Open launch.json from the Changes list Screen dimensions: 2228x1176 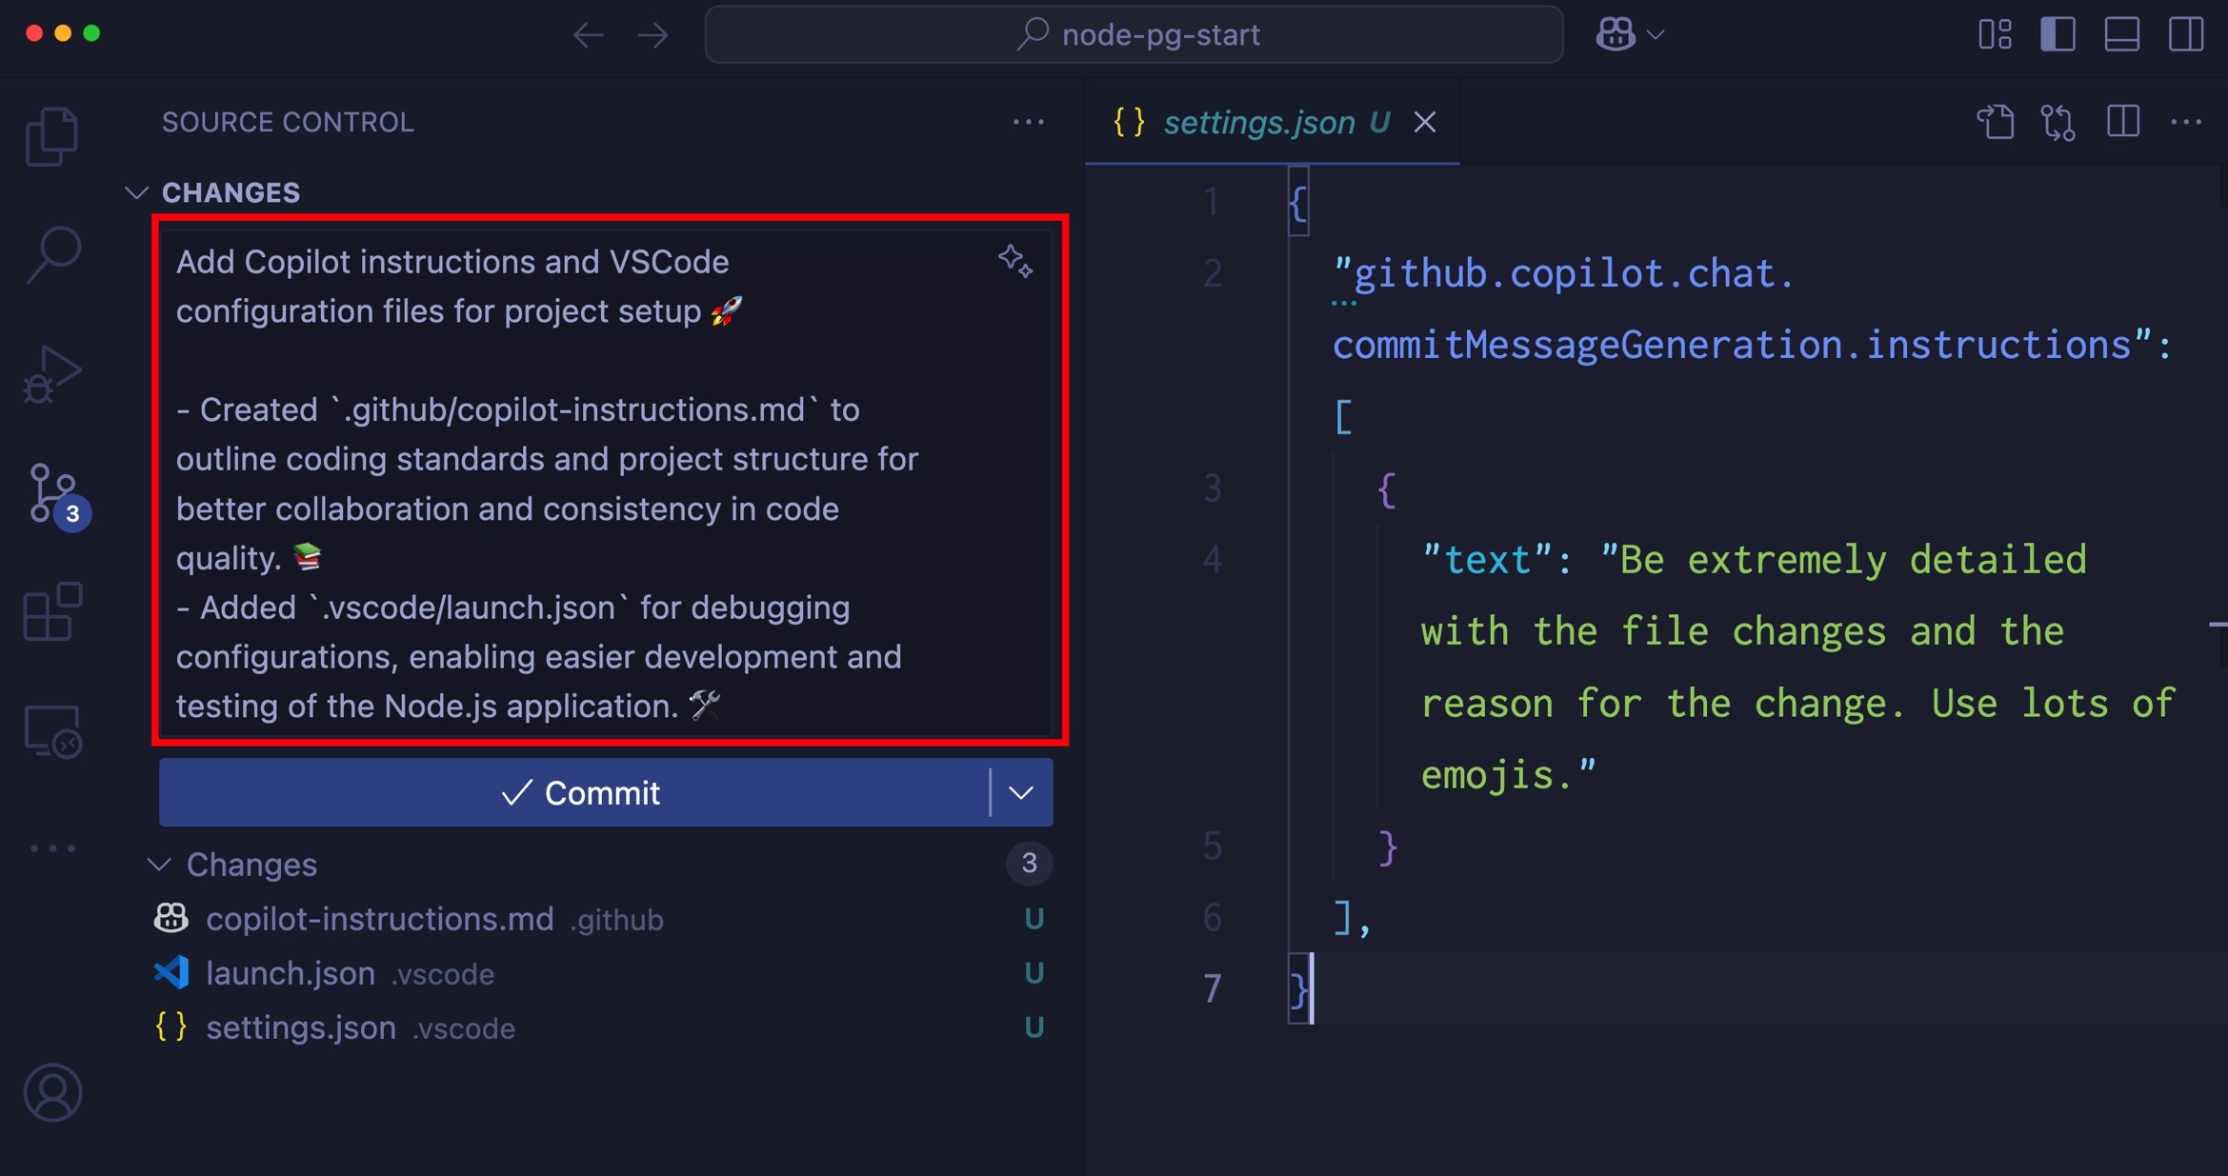click(291, 973)
